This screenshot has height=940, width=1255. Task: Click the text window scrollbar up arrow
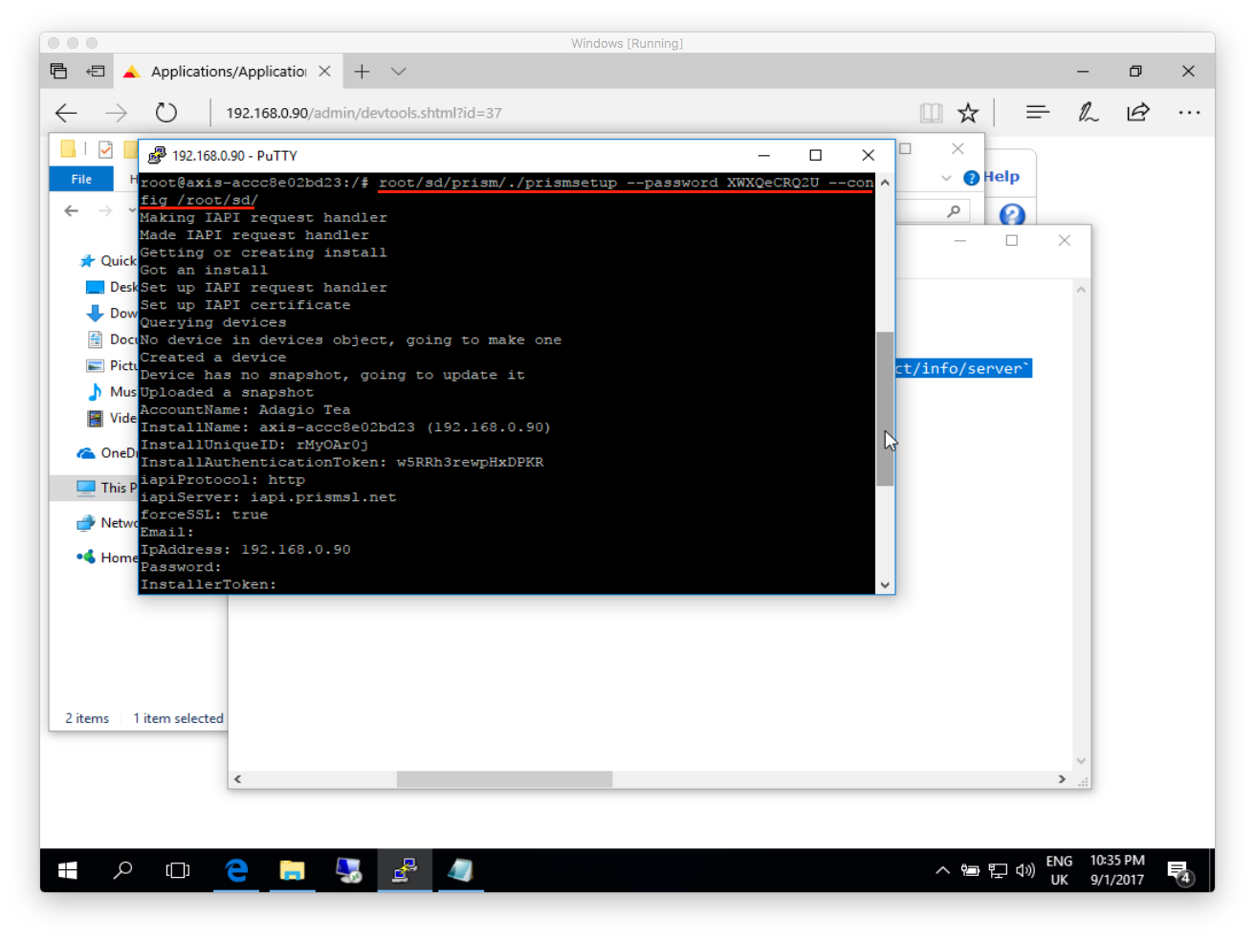pos(1081,289)
